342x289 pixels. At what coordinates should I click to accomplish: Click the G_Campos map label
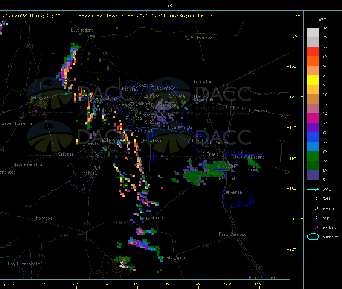[x=258, y=111]
